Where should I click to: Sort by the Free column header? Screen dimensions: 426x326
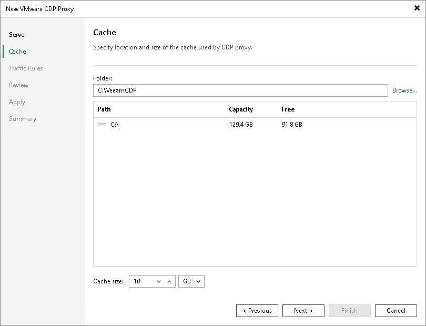coord(288,109)
